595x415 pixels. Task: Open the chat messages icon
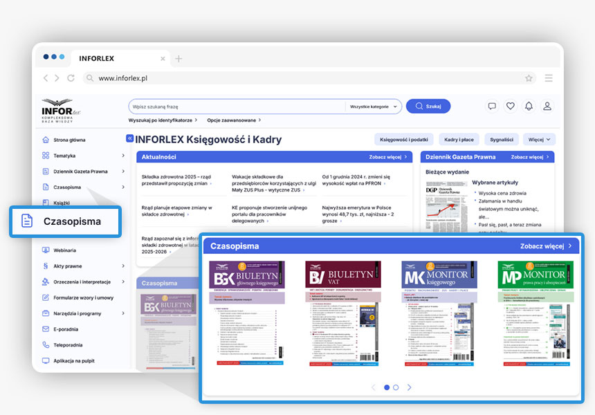(x=492, y=107)
